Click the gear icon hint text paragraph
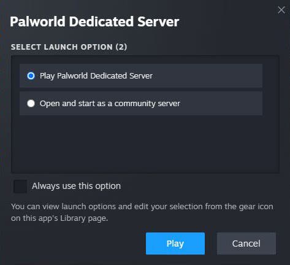Screen dimensions: 290x265 click(142, 212)
